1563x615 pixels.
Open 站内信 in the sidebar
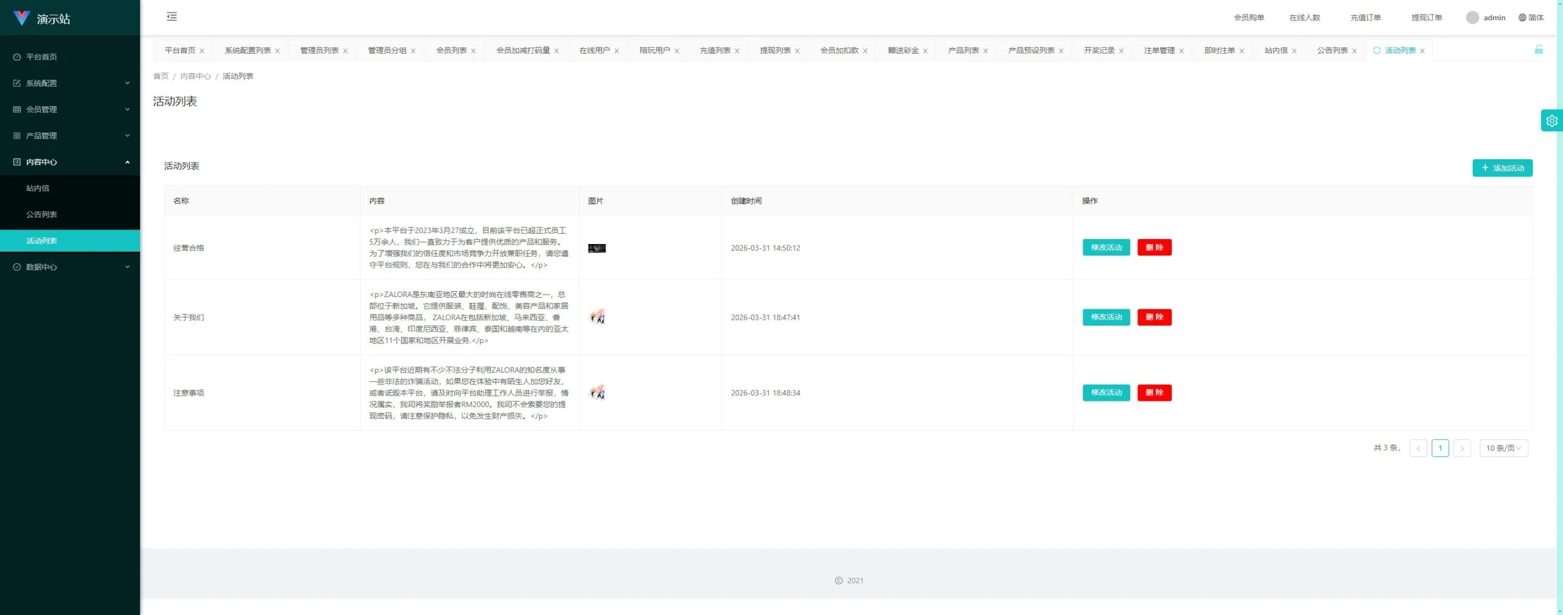70,188
